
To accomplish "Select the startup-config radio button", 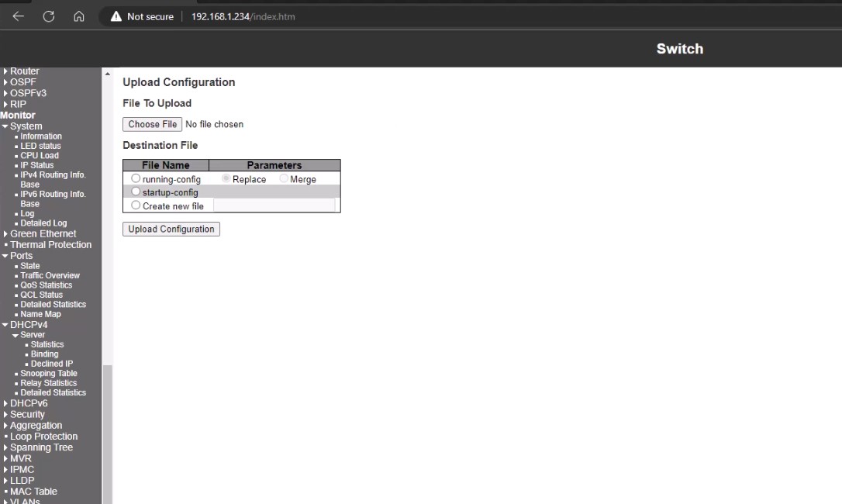I will pos(136,192).
